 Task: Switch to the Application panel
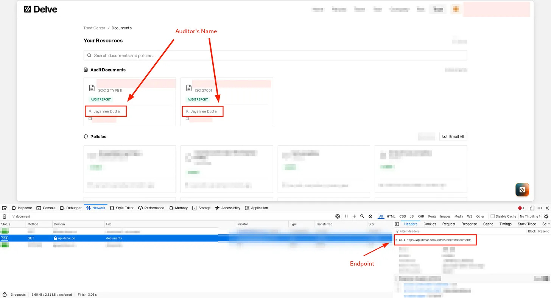[x=257, y=208]
